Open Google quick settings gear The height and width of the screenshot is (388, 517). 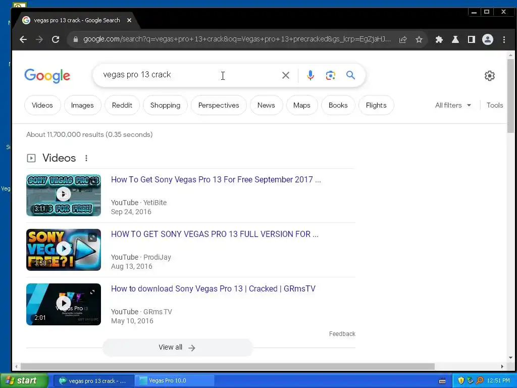click(x=490, y=76)
